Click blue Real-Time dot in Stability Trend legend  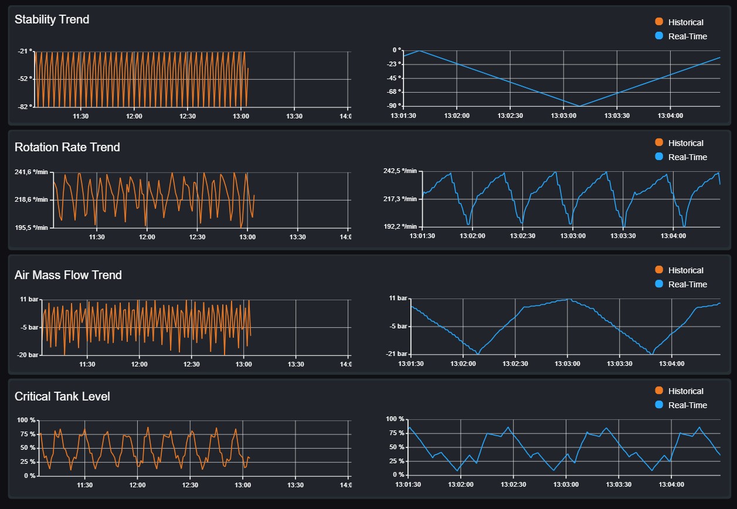tap(659, 36)
